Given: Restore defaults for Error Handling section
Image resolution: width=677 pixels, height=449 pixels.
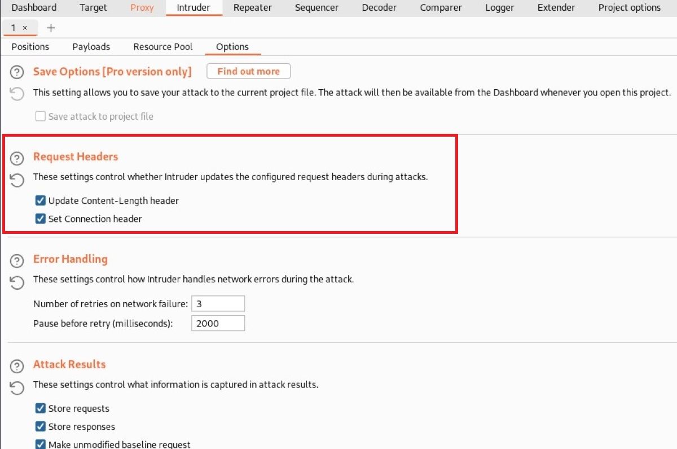Looking at the screenshot, I should 17,282.
